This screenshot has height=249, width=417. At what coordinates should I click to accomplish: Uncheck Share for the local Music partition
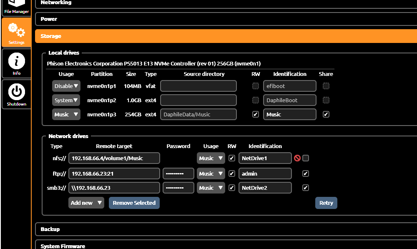pos(326,114)
